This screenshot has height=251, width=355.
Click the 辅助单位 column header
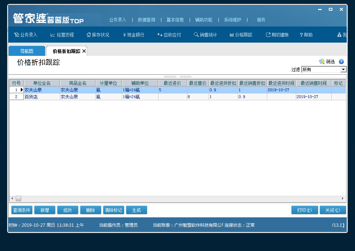click(x=140, y=83)
